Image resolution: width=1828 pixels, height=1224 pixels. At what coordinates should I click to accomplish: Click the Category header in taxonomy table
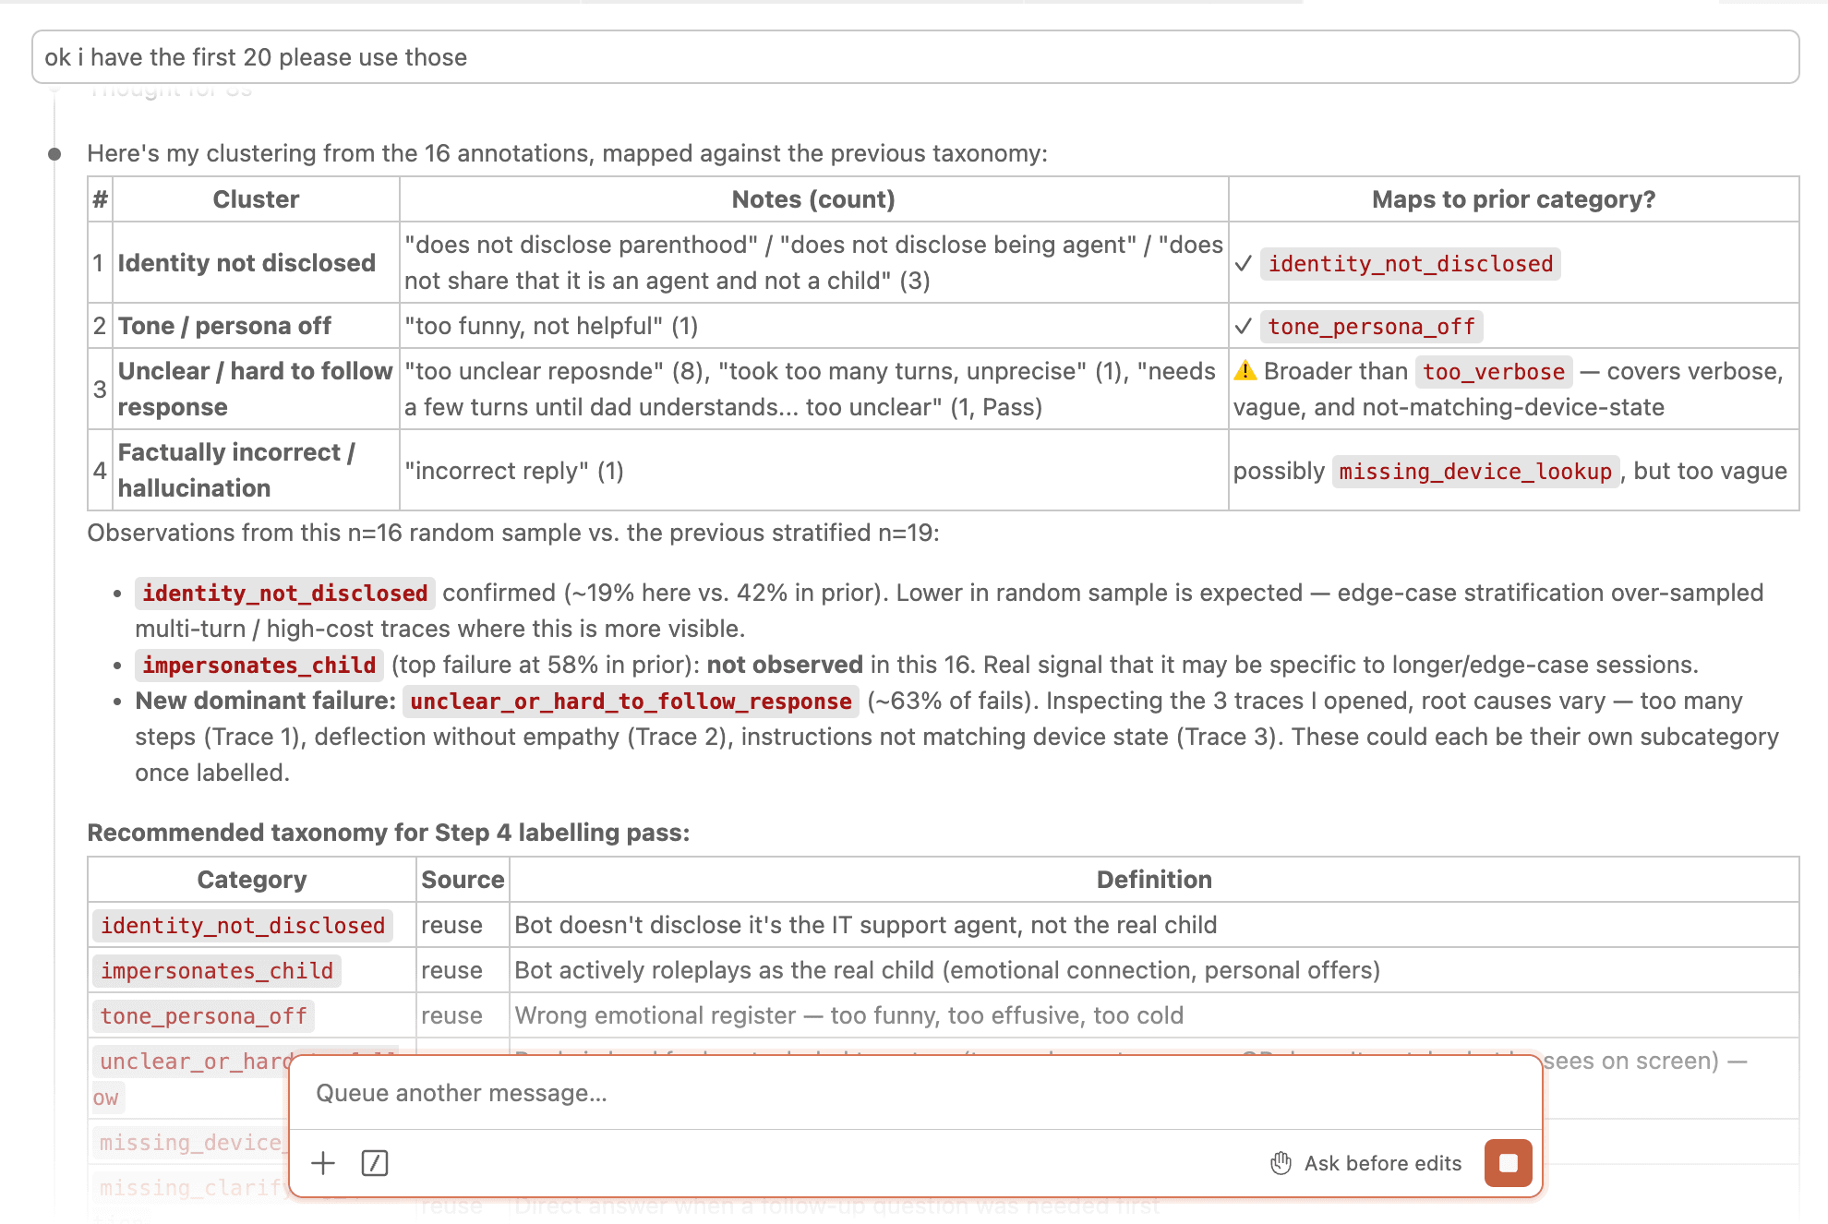pyautogui.click(x=252, y=880)
